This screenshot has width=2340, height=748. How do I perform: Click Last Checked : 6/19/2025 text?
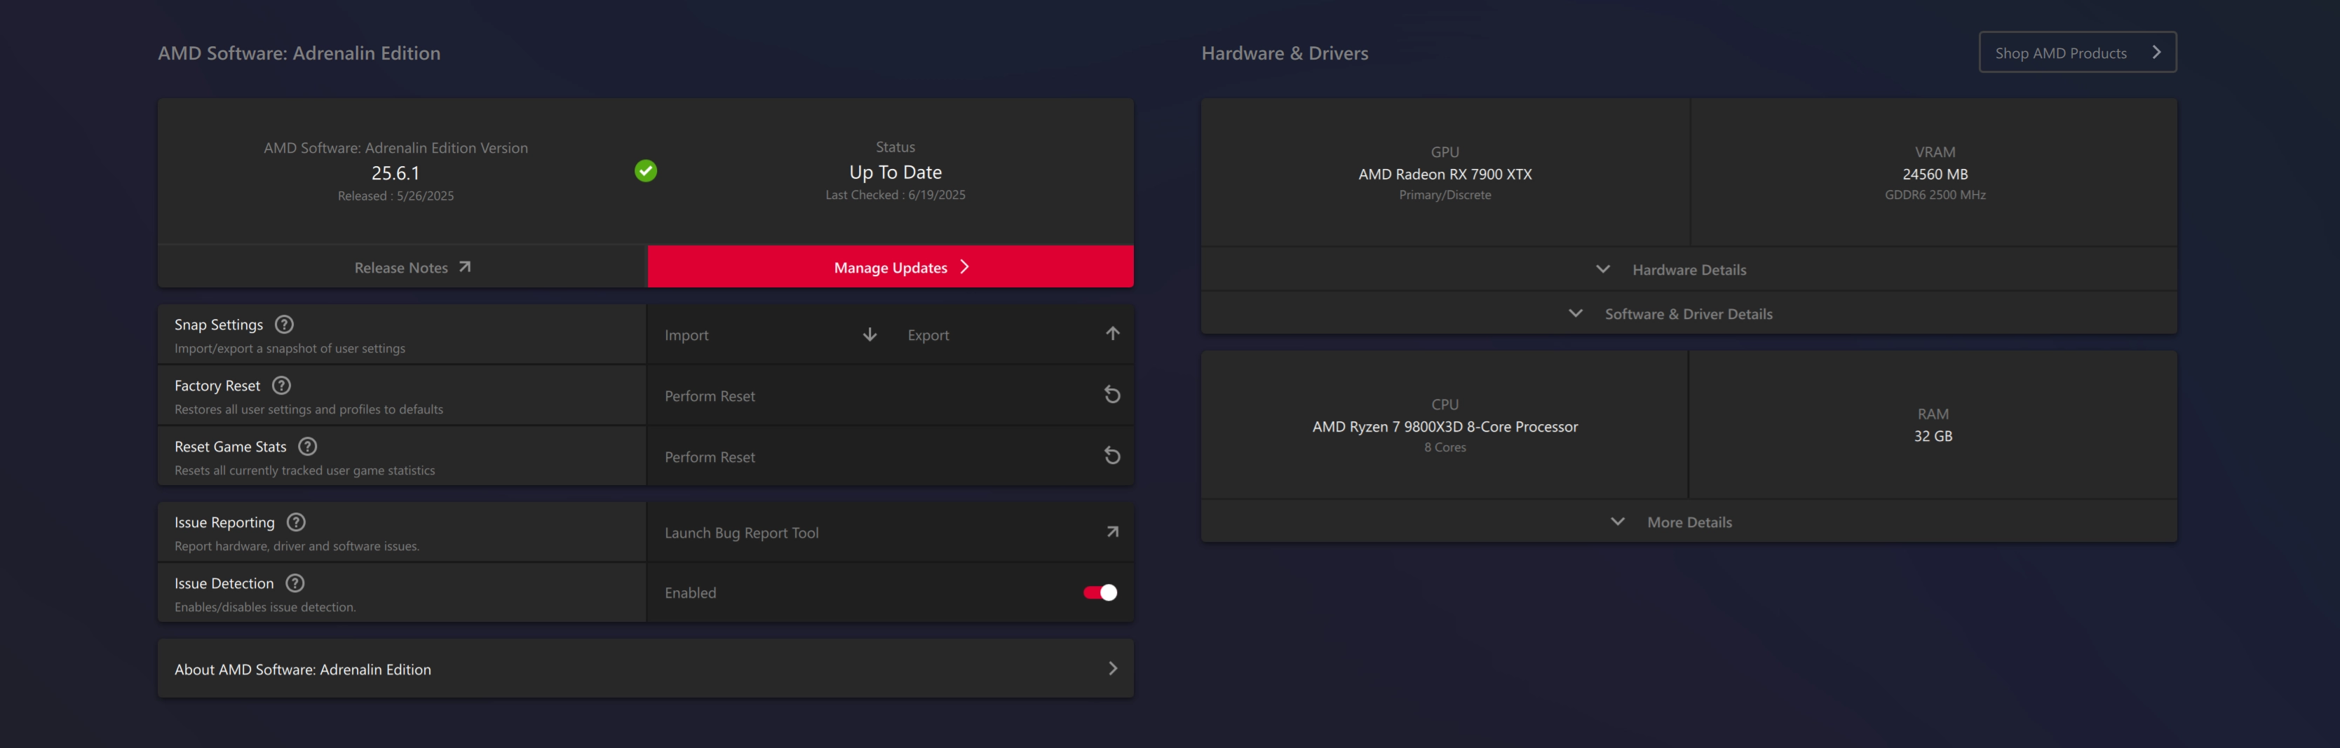[895, 194]
